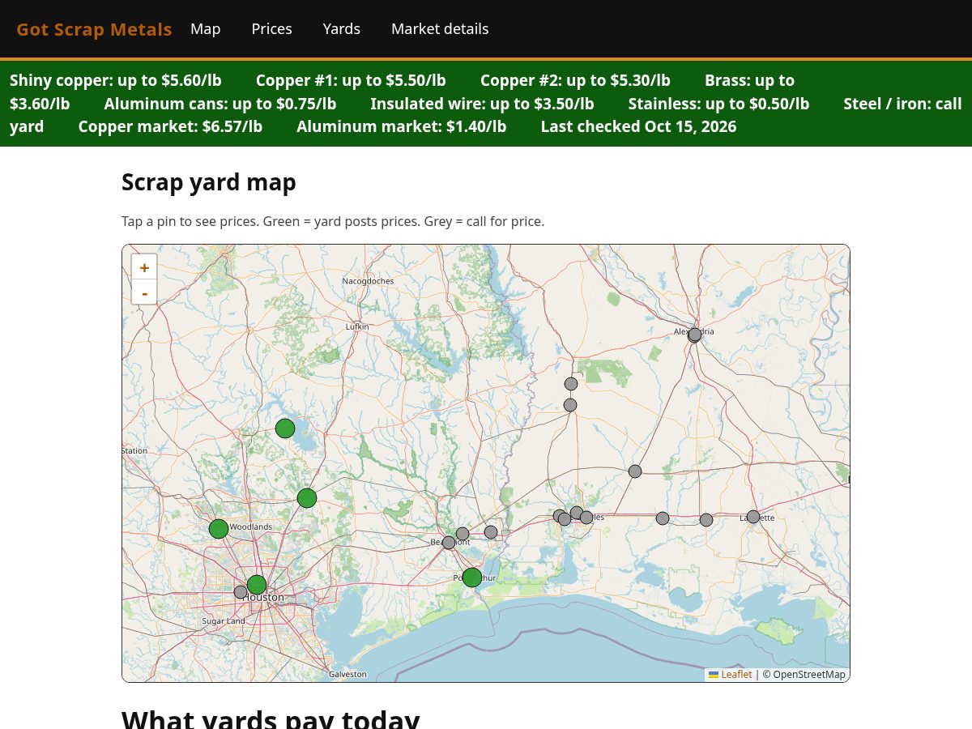This screenshot has width=972, height=729.
Task: Click 'Copper market: $6.57/lb' text
Action: [x=170, y=126]
